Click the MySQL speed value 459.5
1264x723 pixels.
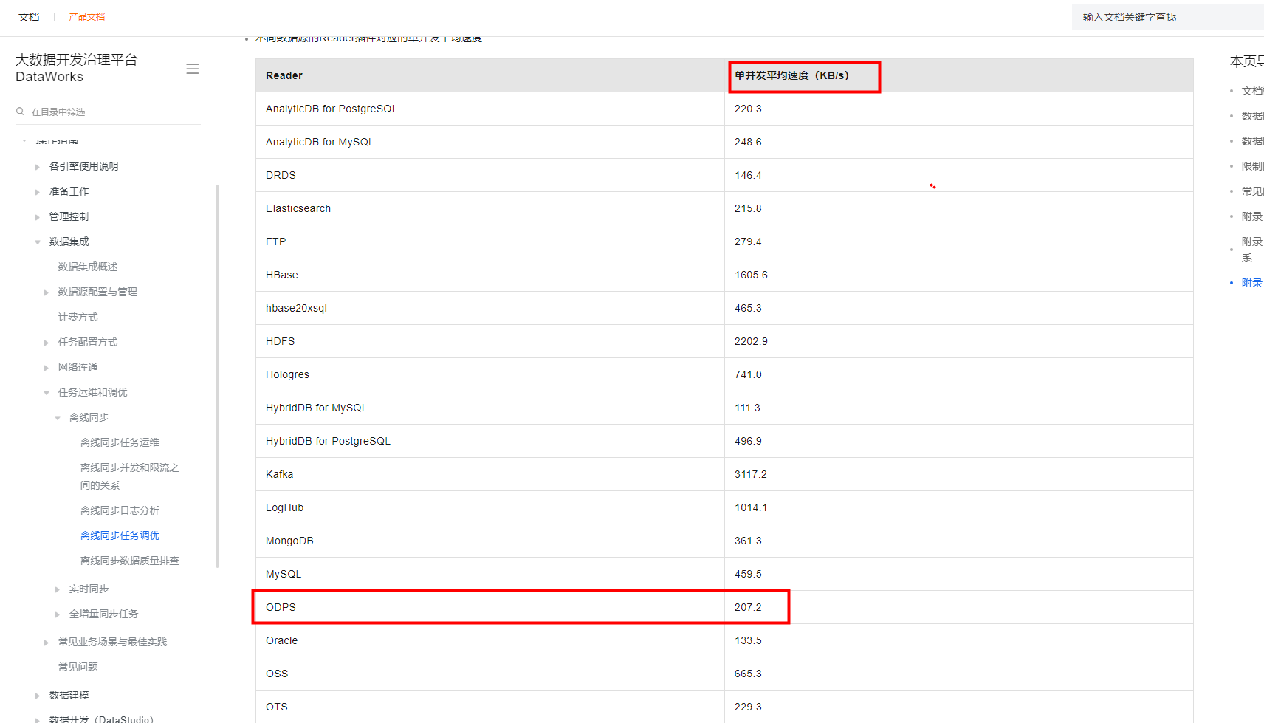point(748,574)
